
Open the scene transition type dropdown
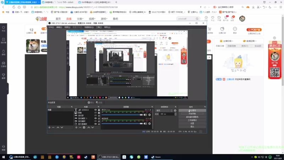(x=164, y=111)
